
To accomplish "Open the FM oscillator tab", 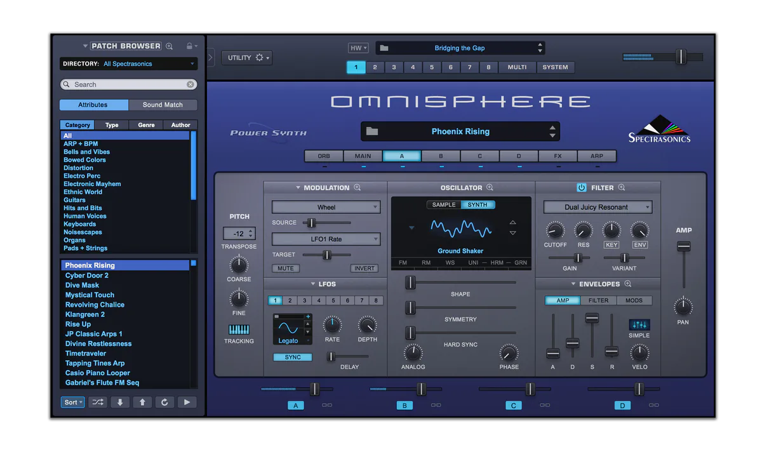I will [403, 263].
